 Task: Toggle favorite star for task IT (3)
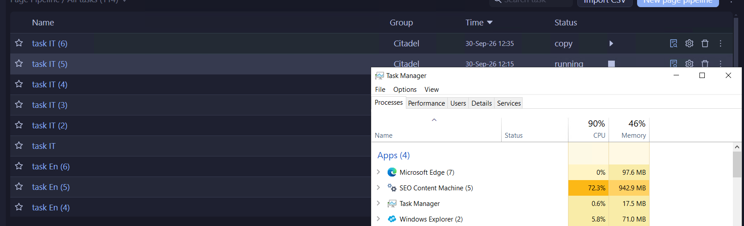[x=19, y=104]
